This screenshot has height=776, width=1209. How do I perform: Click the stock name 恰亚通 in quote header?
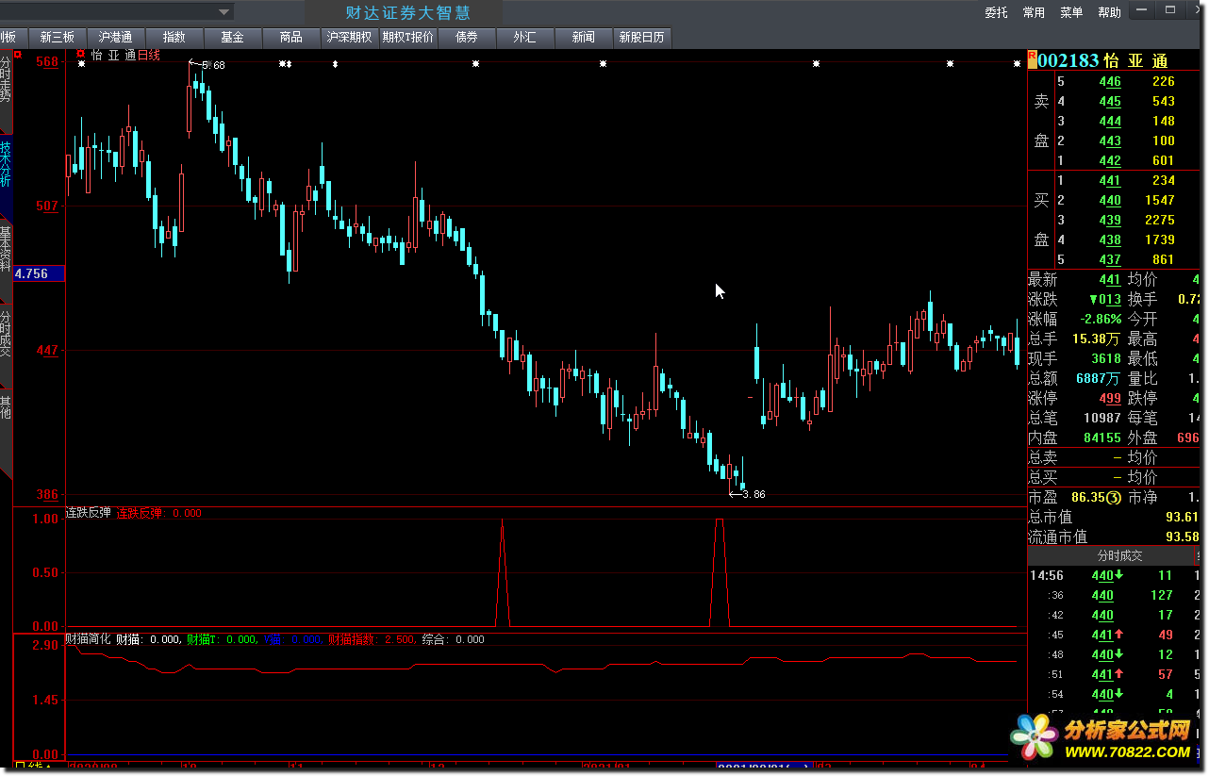coord(1135,60)
